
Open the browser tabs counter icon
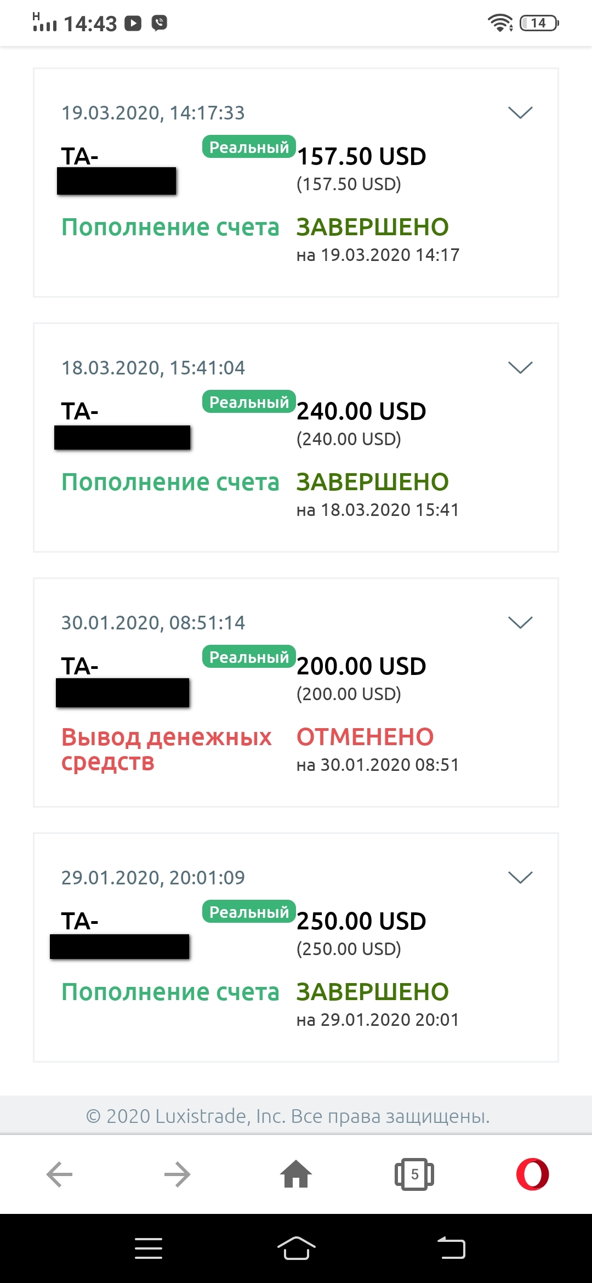[414, 1174]
